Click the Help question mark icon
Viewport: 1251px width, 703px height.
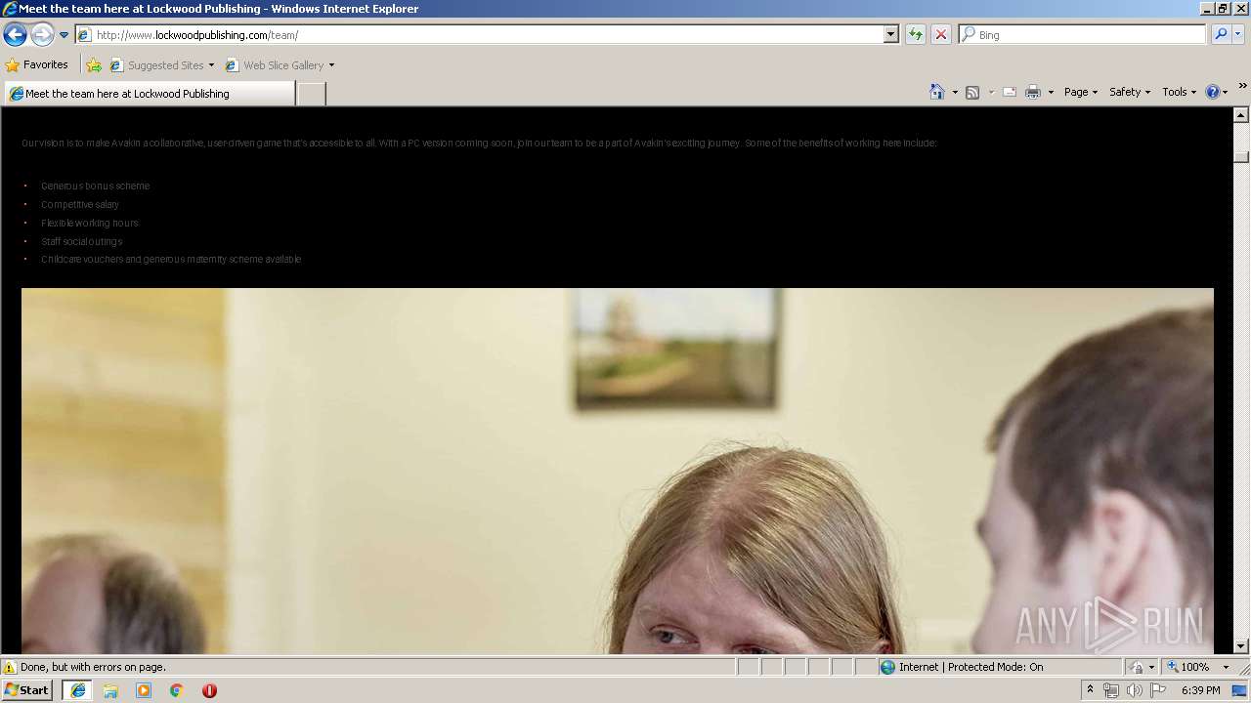pos(1213,92)
